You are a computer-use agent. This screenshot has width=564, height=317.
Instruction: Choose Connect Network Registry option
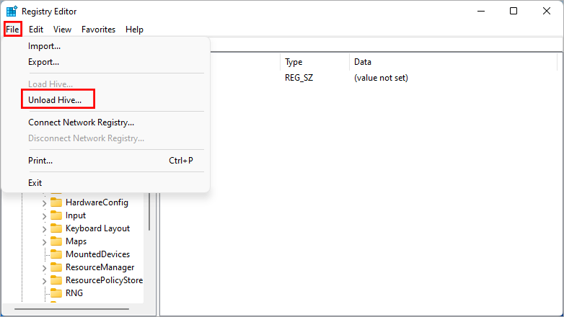[81, 122]
